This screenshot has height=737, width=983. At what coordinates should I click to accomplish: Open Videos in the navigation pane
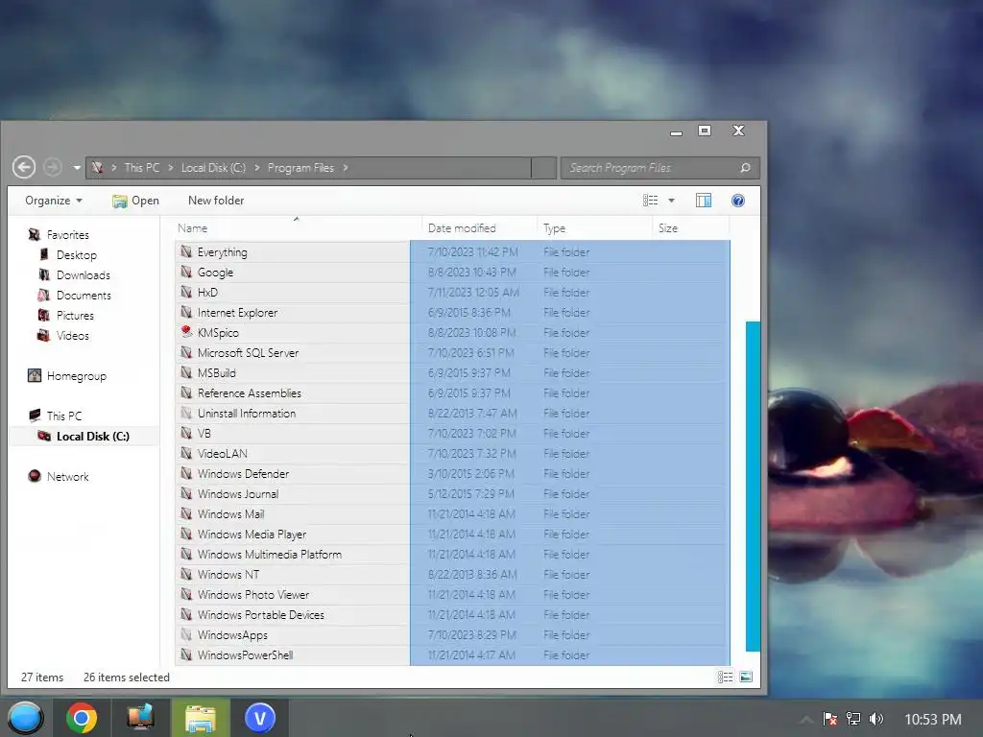click(73, 335)
